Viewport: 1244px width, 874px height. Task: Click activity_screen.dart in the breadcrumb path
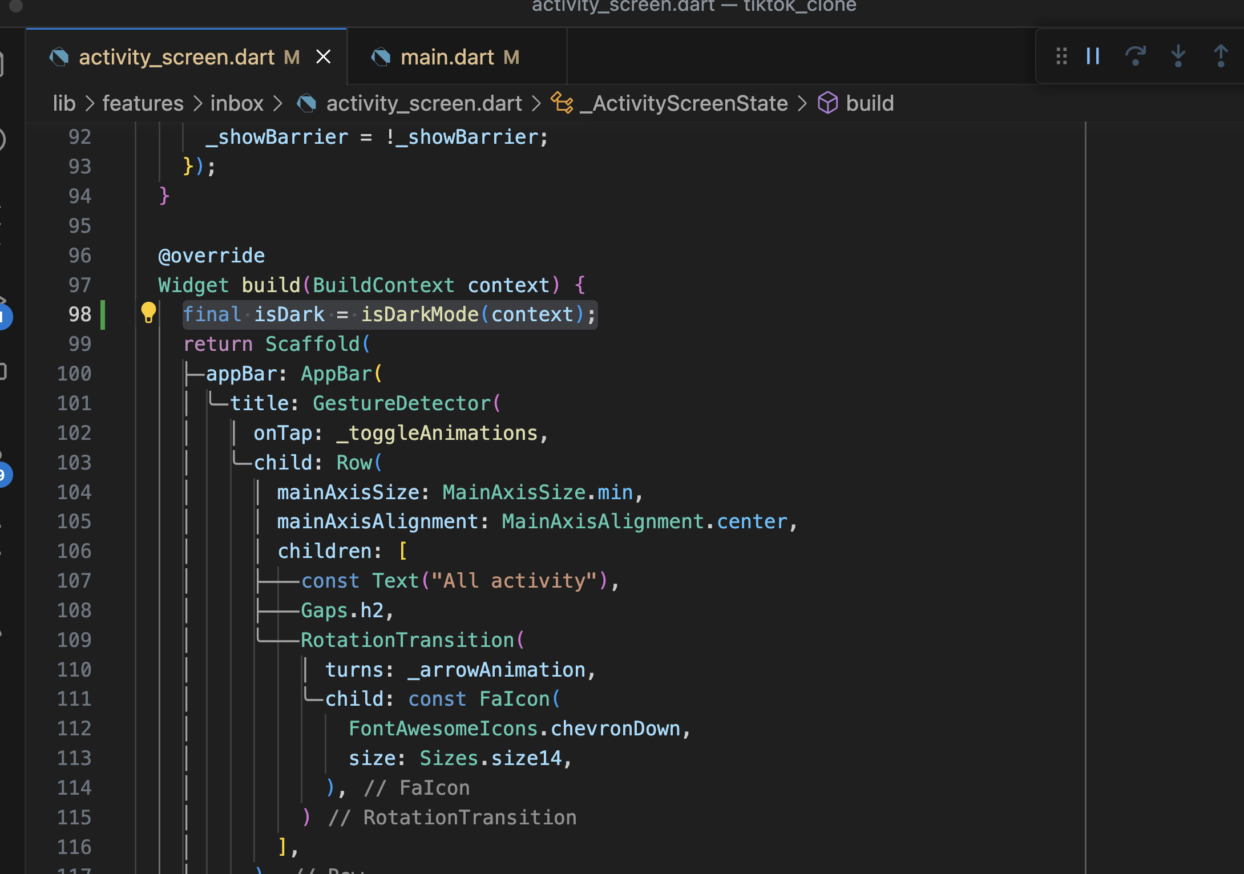[423, 103]
